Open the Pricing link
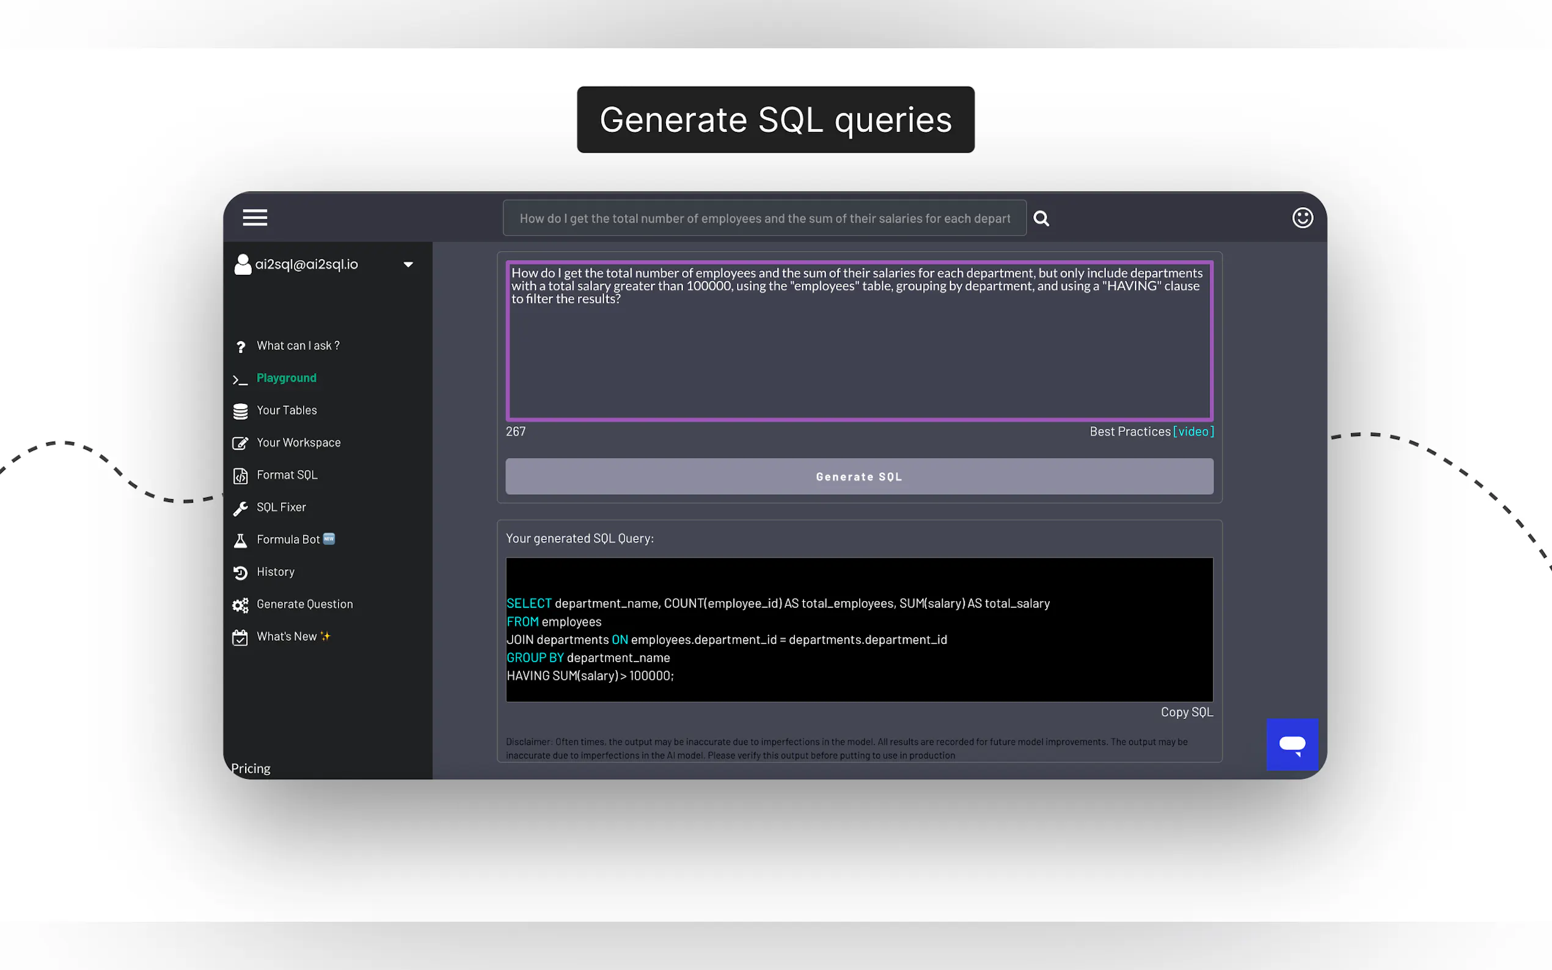 (x=251, y=768)
